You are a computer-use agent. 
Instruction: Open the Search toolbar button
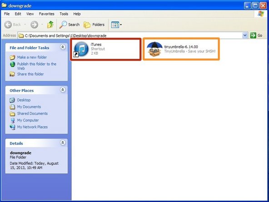pos(70,25)
